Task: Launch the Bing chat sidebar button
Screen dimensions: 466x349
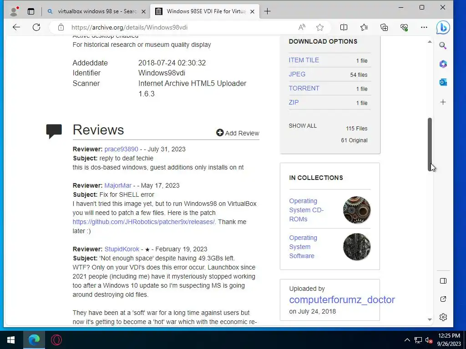Action: (x=443, y=27)
